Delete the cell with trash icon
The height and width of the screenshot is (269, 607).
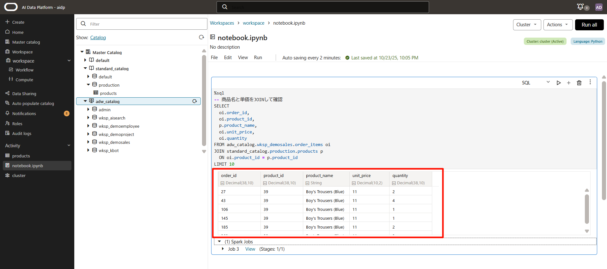(579, 83)
